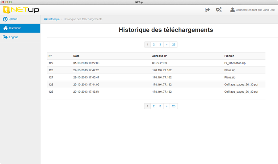Click 'Historique des téléchargements' breadcrumb text
The width and height of the screenshot is (278, 164).
[83, 19]
